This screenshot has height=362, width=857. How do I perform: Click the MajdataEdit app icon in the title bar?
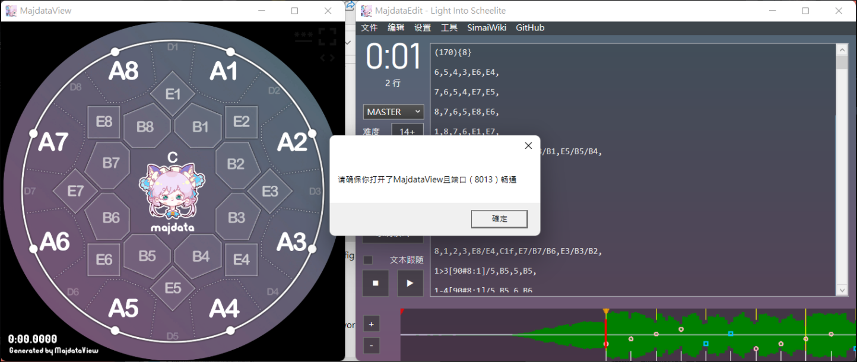point(367,10)
